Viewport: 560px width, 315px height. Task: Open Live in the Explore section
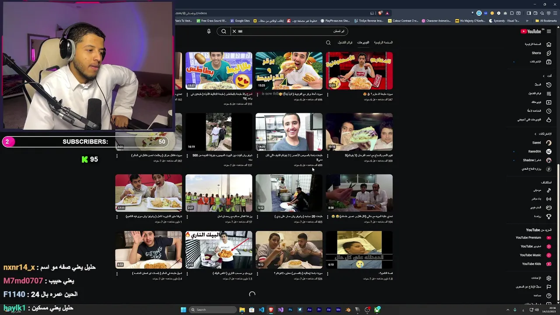[x=542, y=199]
